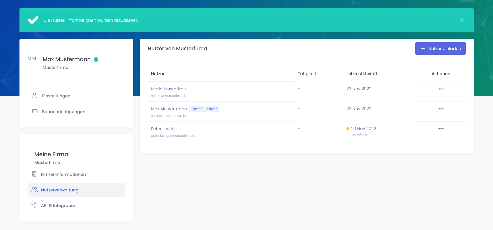Click the Firmen-Besitzer badge
The width and height of the screenshot is (493, 230).
pyautogui.click(x=204, y=109)
